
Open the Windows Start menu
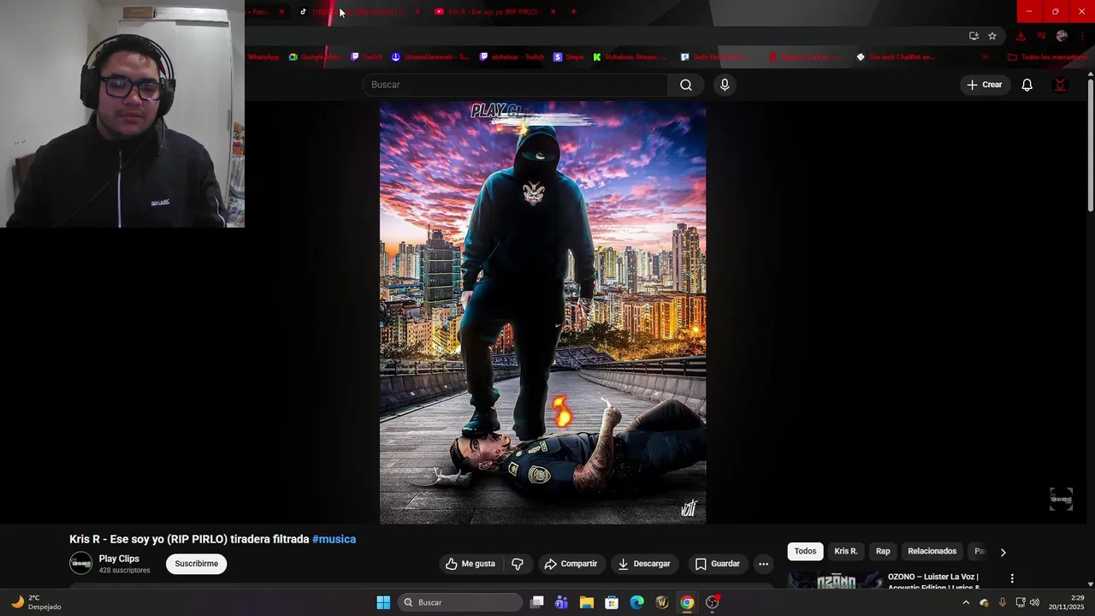383,602
